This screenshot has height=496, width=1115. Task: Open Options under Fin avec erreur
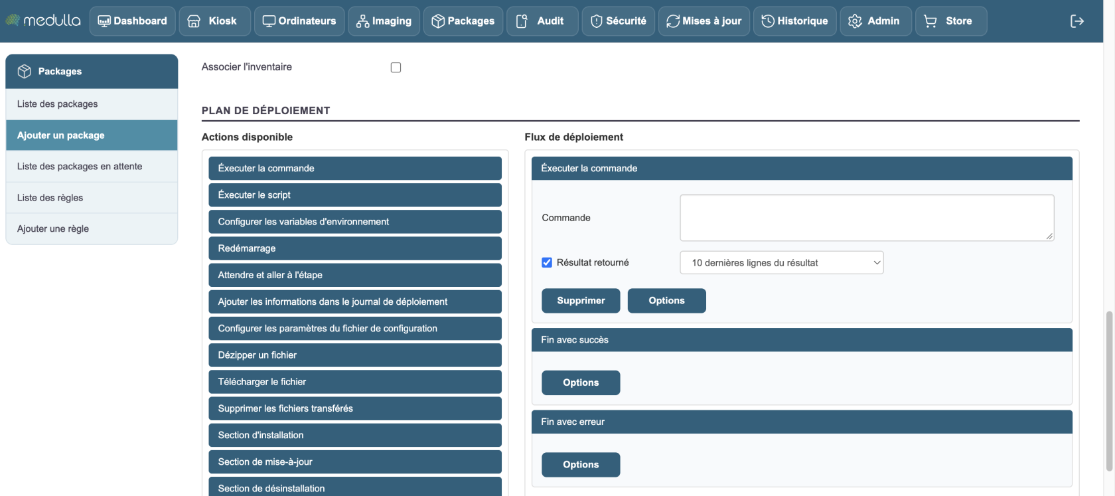click(581, 465)
